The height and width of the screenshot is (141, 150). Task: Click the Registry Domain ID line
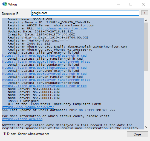(49, 23)
